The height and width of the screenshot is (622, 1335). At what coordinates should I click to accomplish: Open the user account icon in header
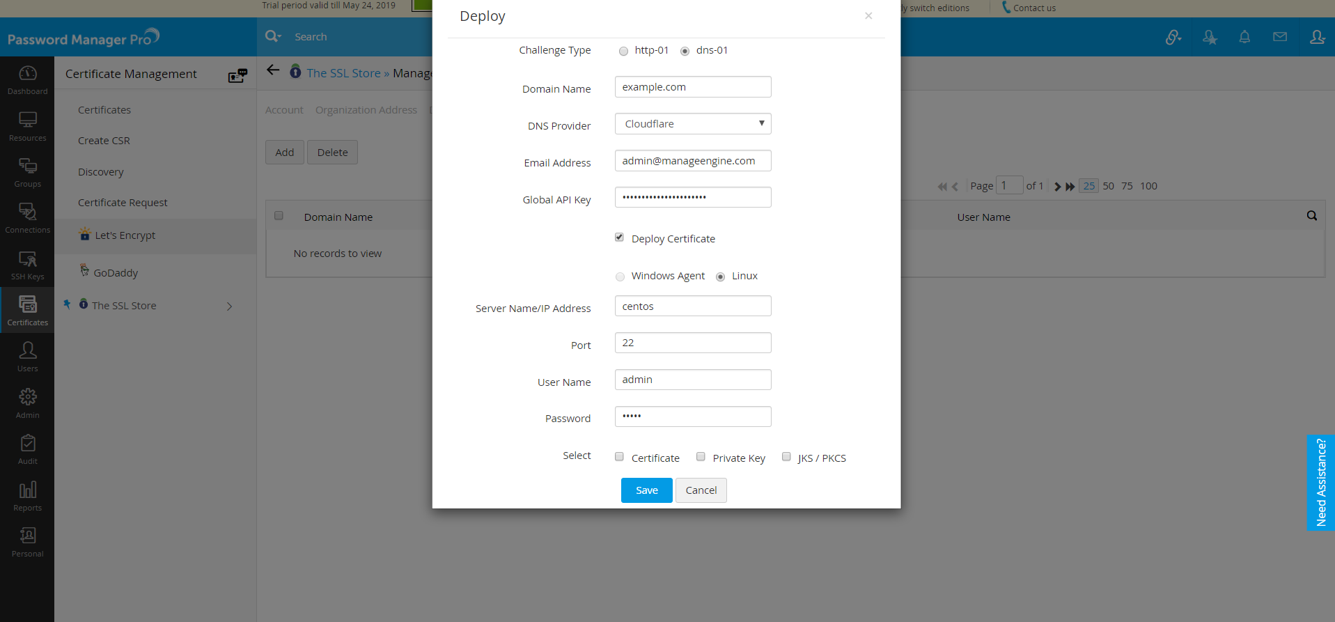(x=1317, y=37)
